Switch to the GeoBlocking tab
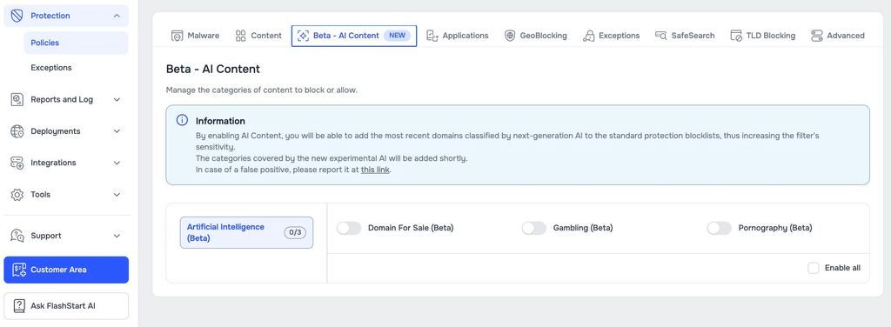Viewport: 891px width, 327px height. 536,36
